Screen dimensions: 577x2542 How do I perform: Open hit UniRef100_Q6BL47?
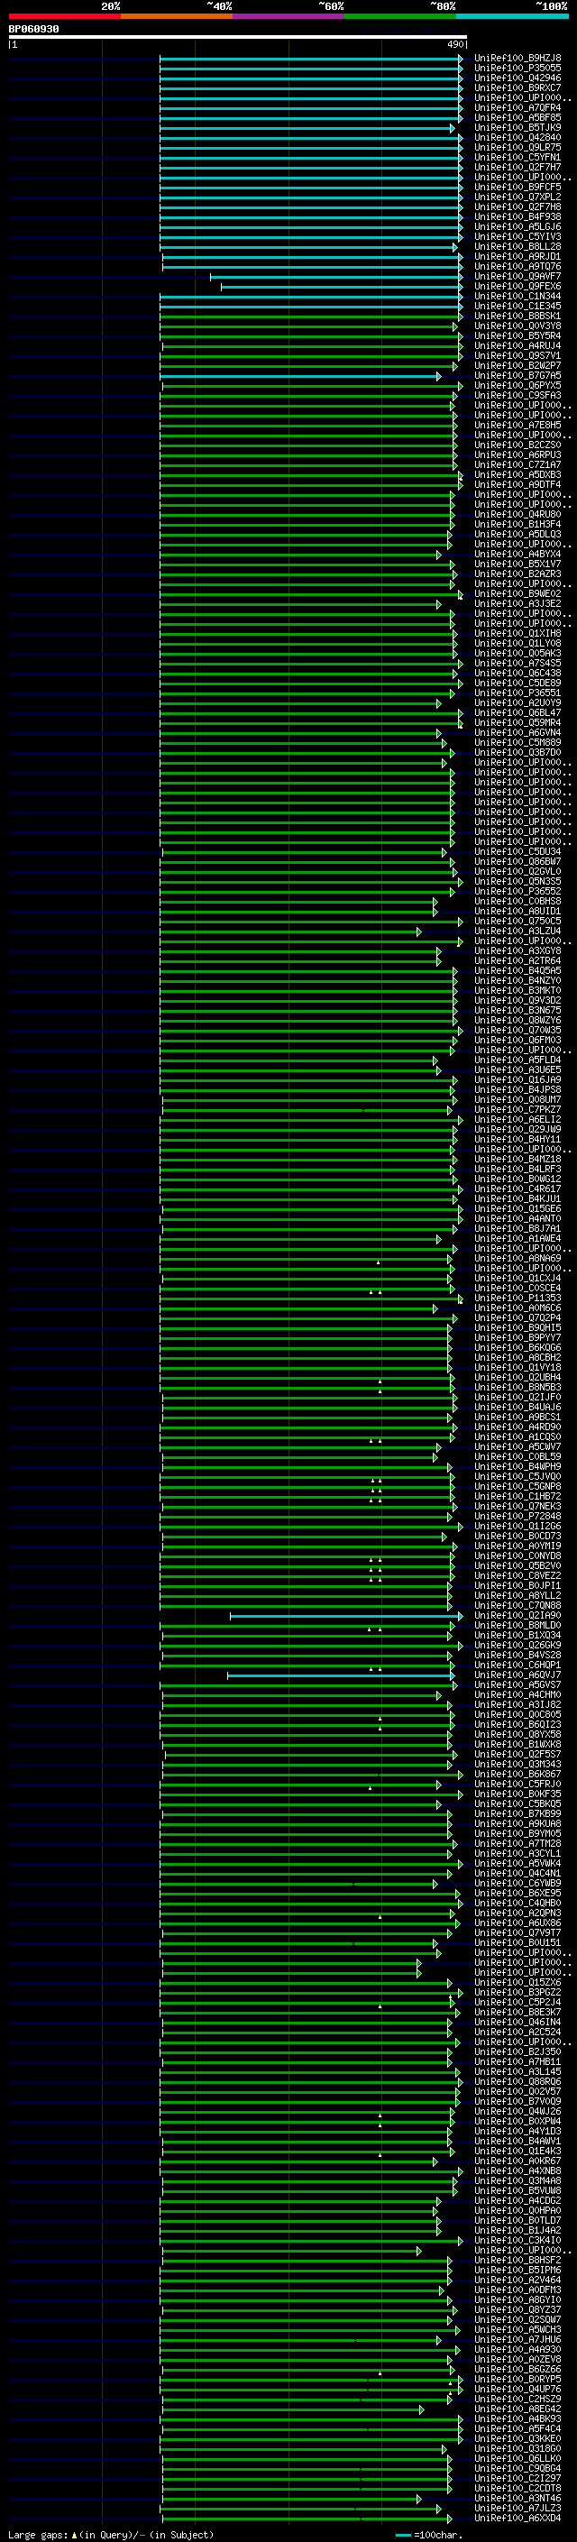[x=517, y=712]
